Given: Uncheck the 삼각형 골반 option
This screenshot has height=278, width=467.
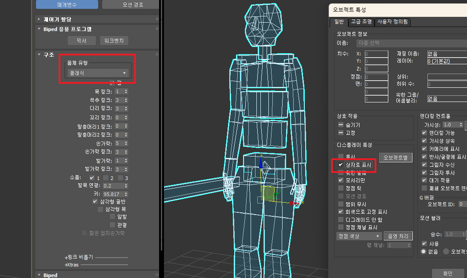Looking at the screenshot, I should click(x=95, y=201).
